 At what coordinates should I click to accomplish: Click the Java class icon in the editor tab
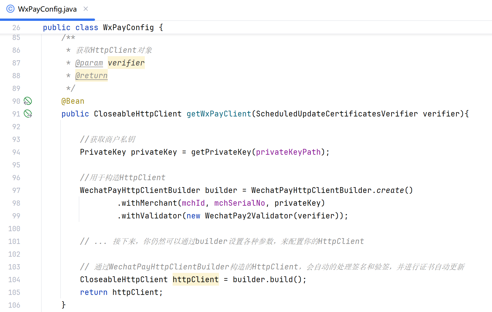click(x=10, y=9)
